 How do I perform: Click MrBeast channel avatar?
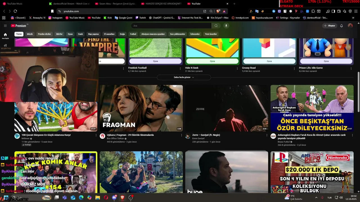point(17,136)
